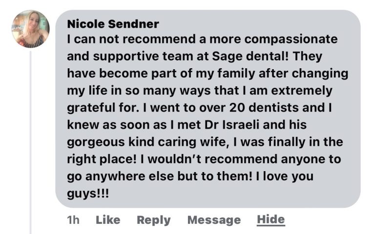
Task: Hide this comment
Action: coord(271,219)
